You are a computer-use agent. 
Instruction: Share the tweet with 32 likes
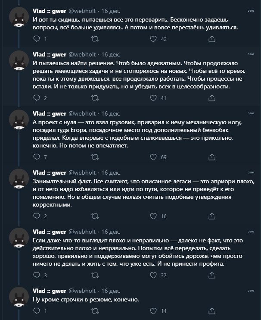coord(211,275)
